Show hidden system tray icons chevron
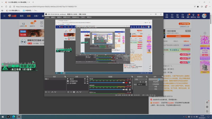The height and width of the screenshot is (119, 212). coord(184,117)
